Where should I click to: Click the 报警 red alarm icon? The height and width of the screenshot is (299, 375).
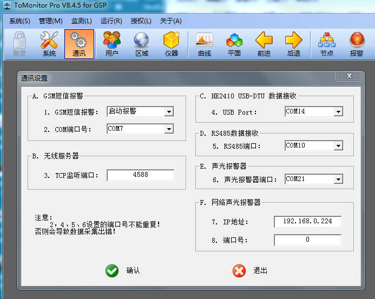tap(357, 43)
